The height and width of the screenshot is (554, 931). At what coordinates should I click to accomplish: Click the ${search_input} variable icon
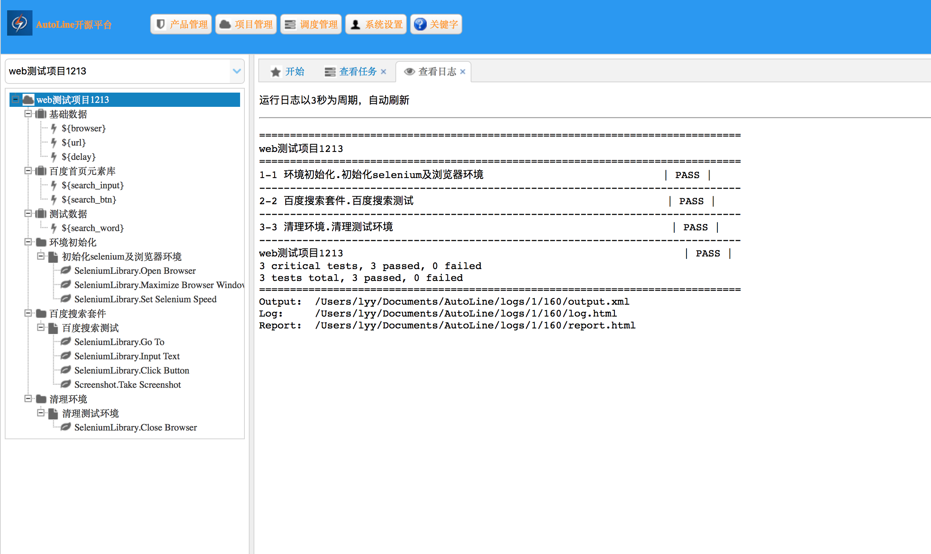(54, 185)
